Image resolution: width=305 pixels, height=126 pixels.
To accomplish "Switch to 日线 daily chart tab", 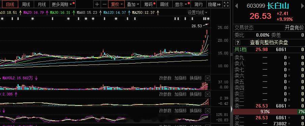I will pos(10,4).
